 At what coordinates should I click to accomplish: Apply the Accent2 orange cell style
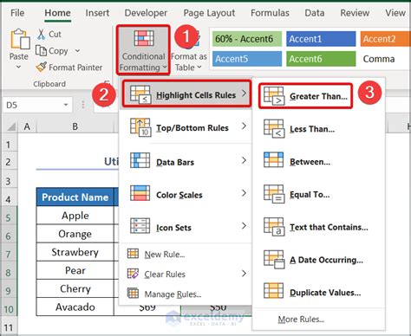pyautogui.click(x=386, y=39)
